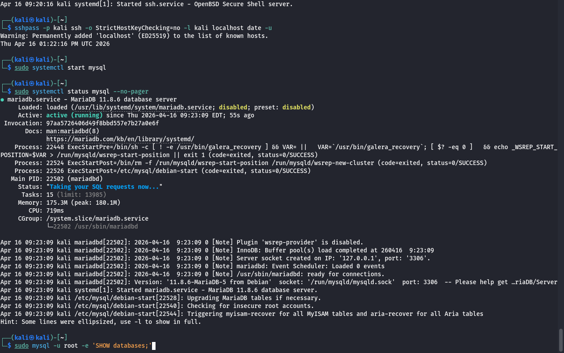Click the Invocation ID hash value
The image size is (564, 353).
102,123
